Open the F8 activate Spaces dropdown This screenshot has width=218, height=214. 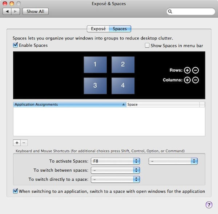click(x=115, y=161)
